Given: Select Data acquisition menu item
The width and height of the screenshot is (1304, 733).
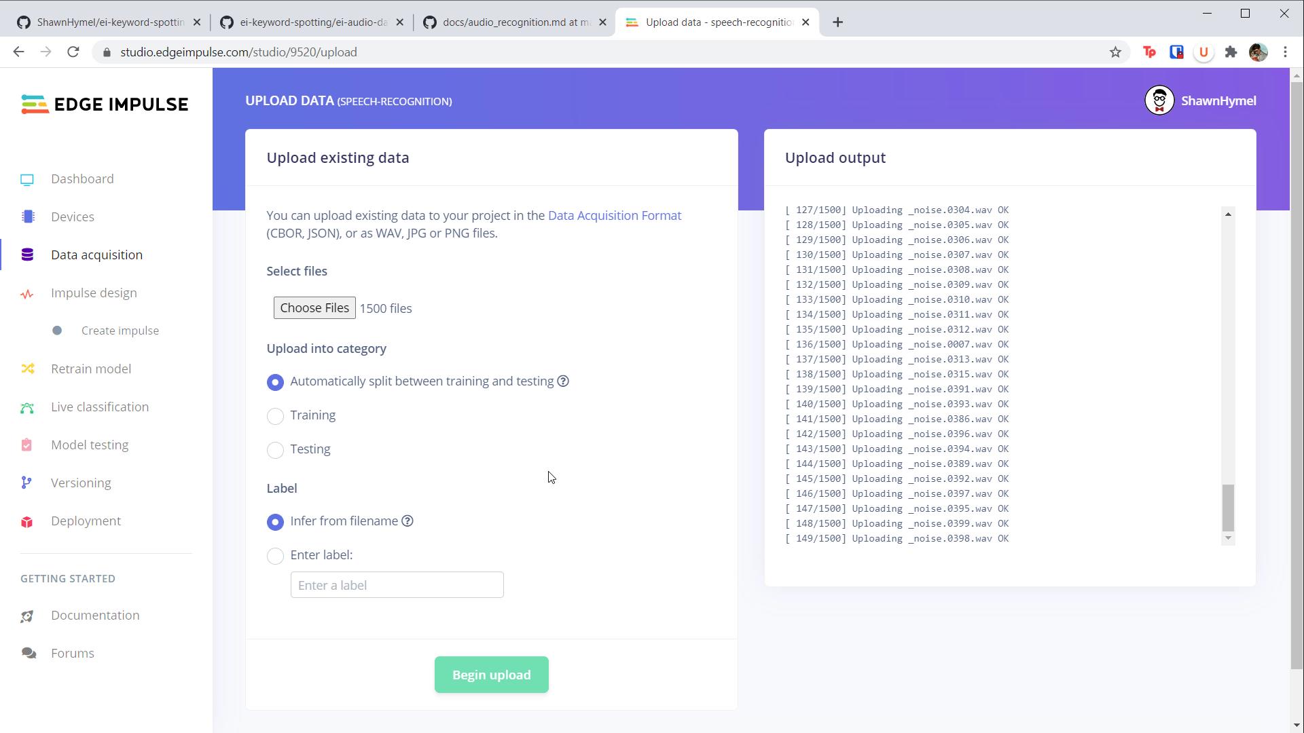Looking at the screenshot, I should pyautogui.click(x=96, y=255).
